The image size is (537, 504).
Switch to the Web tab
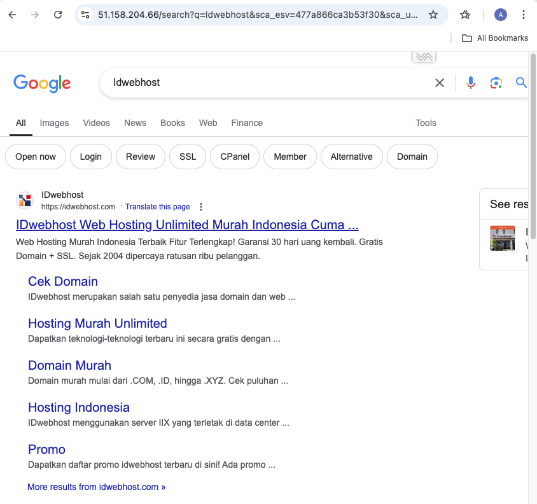point(208,123)
